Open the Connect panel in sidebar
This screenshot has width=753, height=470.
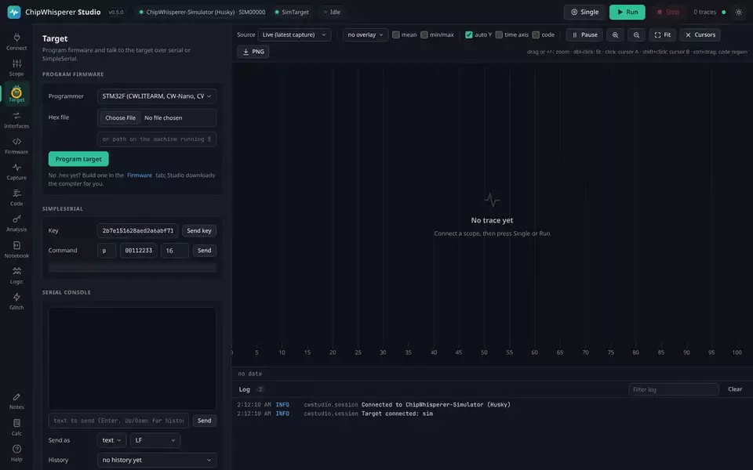click(x=16, y=42)
